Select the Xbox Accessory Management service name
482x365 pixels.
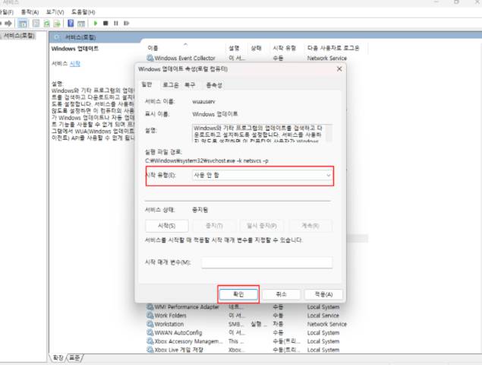coord(188,341)
